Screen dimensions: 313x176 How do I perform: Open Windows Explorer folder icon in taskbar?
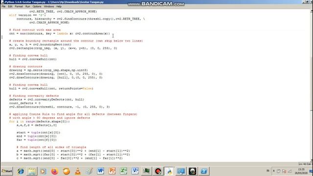coord(32,171)
